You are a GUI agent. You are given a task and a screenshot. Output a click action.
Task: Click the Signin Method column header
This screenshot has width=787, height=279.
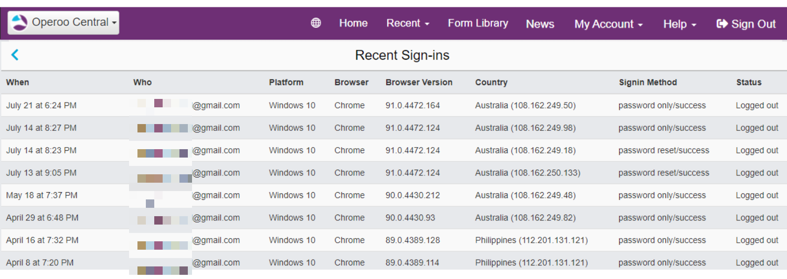[647, 82]
